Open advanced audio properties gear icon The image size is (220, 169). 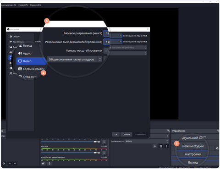[44, 164]
